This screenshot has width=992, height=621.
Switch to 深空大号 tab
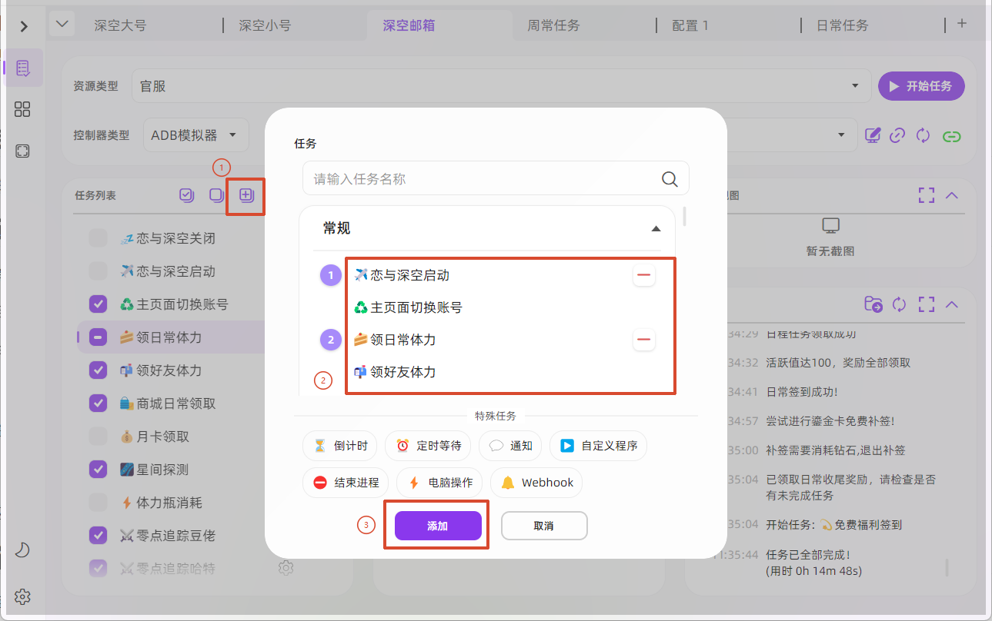coord(120,25)
